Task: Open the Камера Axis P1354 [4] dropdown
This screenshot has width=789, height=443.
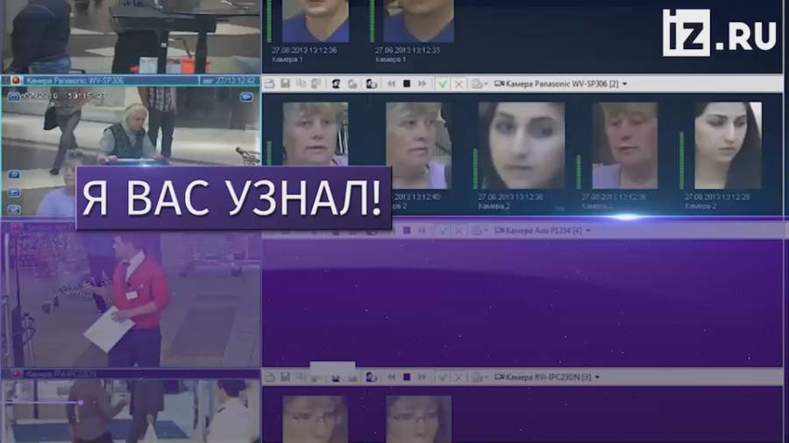Action: click(x=587, y=230)
